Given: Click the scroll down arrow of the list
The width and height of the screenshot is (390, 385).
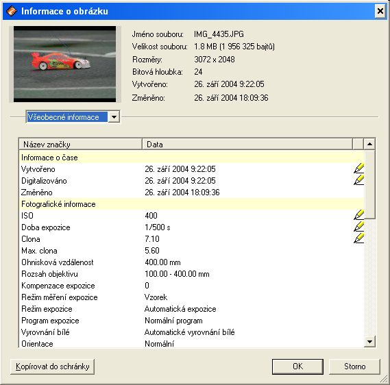Looking at the screenshot, I should [369, 342].
